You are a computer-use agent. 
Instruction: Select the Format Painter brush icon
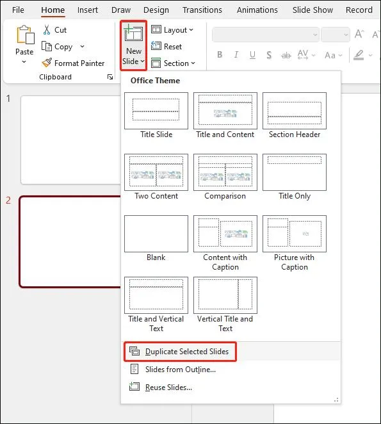[47, 63]
